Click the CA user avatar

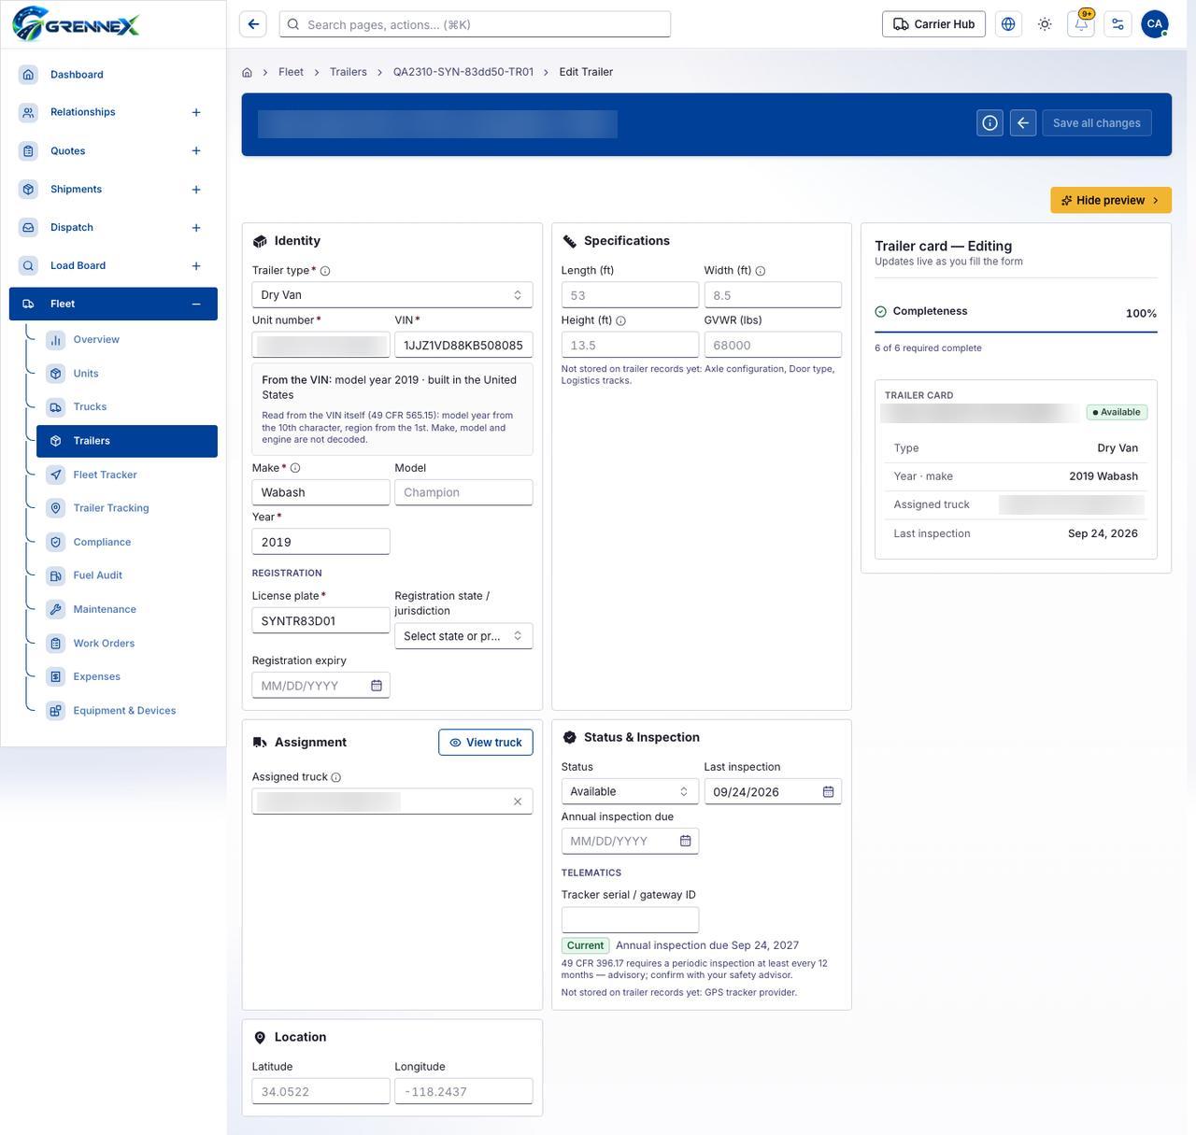1155,24
